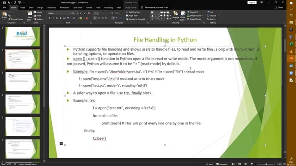Apply the red font color swatch

click(86, 18)
